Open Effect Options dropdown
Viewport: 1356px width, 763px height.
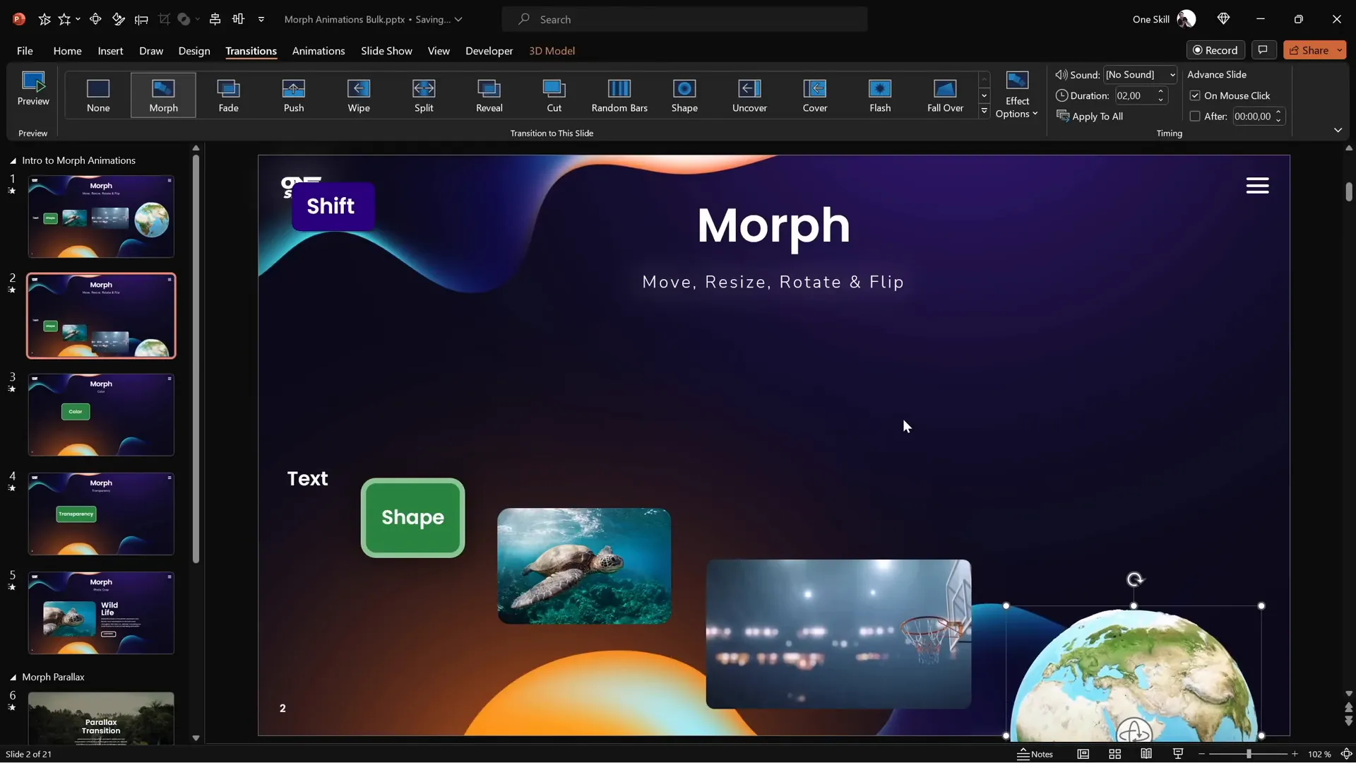tap(1017, 95)
